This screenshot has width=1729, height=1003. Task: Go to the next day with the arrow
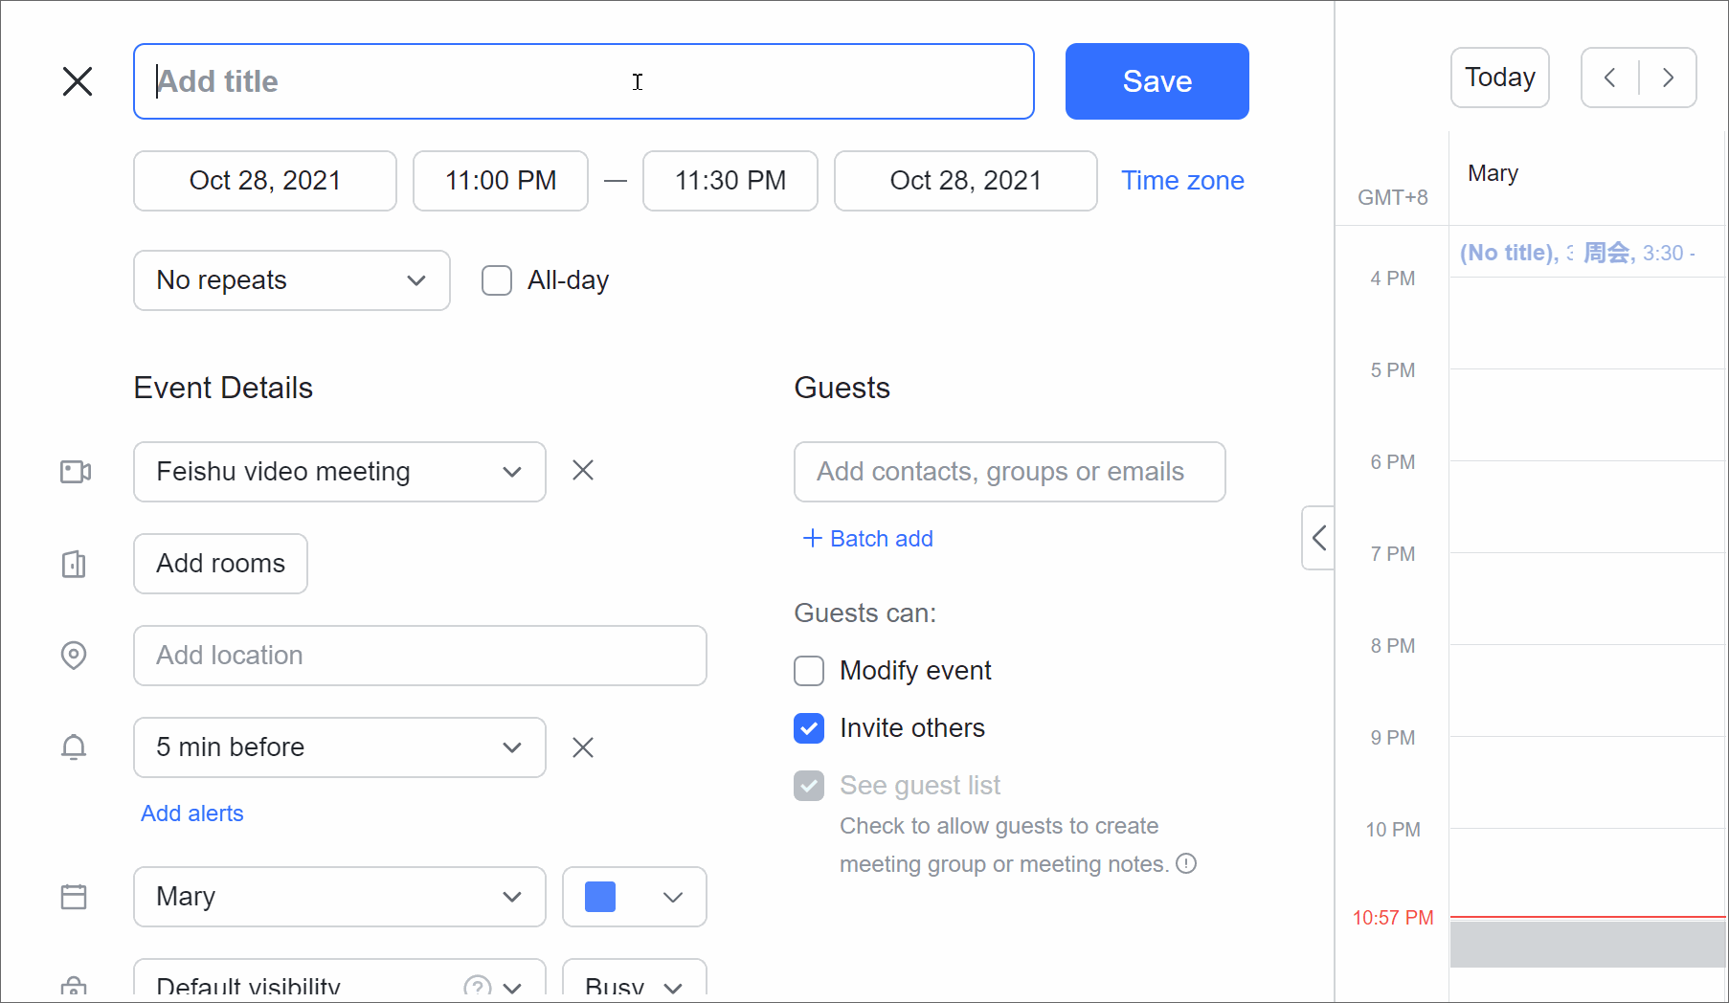coord(1668,78)
